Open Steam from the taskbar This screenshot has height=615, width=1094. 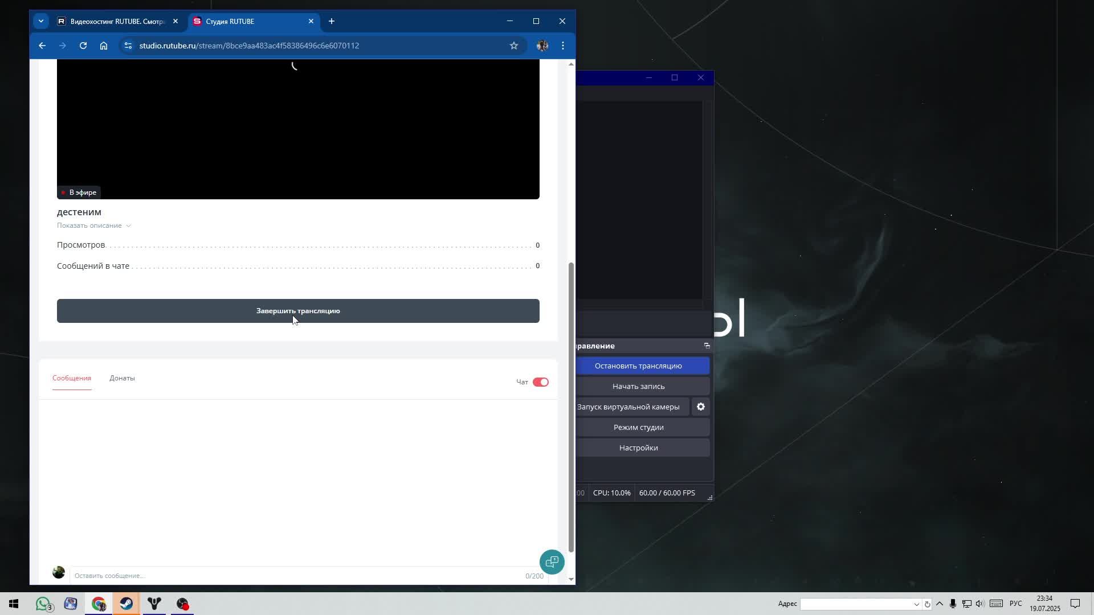tap(126, 604)
